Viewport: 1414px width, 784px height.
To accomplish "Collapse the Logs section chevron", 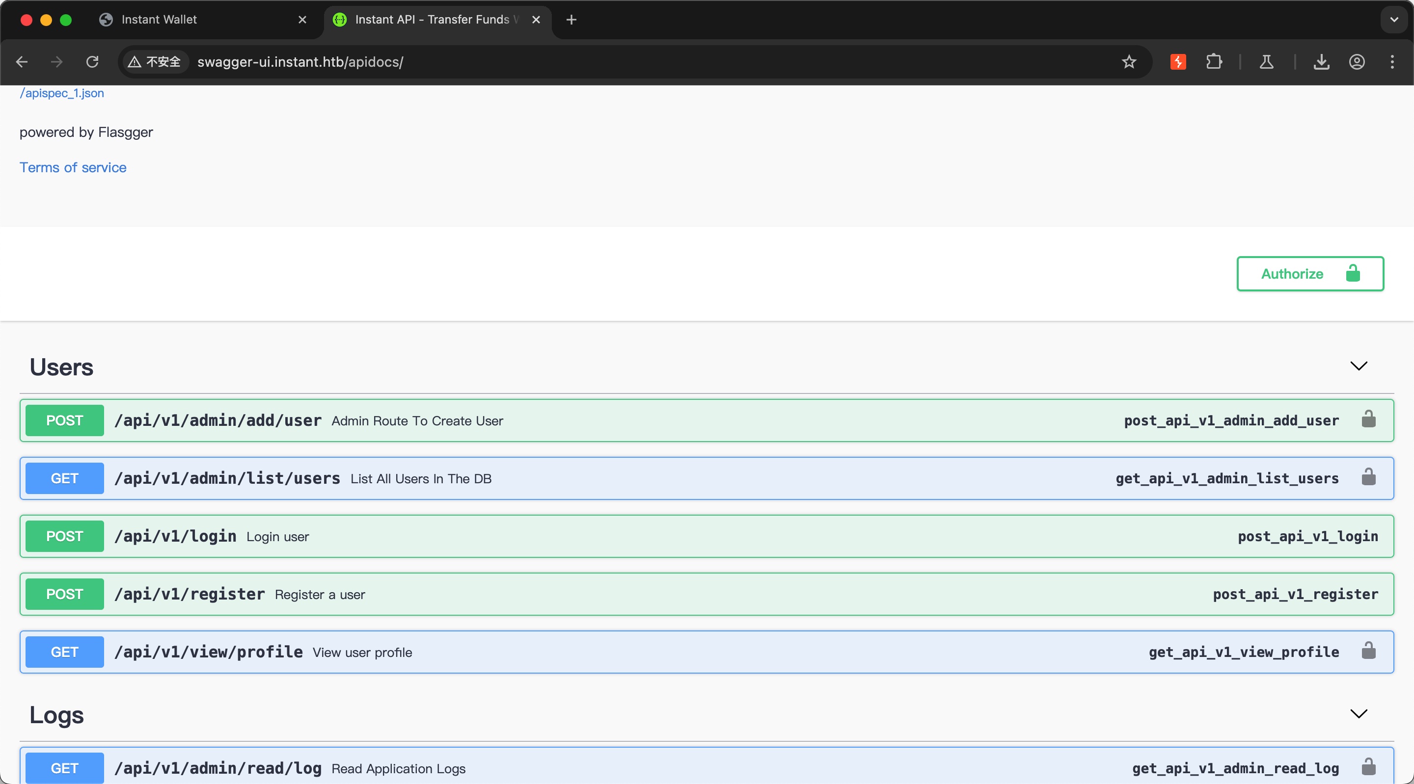I will [1358, 714].
